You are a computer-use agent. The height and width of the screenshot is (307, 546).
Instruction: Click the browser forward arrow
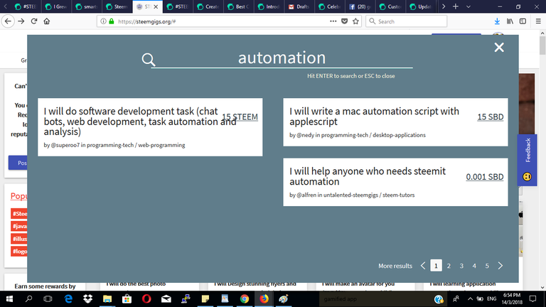click(21, 21)
